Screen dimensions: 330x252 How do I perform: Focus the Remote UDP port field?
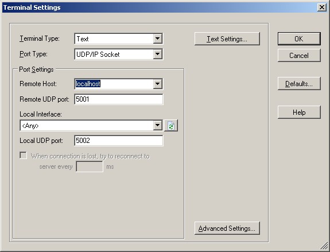[x=119, y=99]
